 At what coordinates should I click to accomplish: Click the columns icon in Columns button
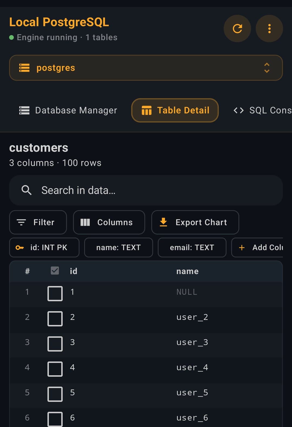(x=85, y=222)
